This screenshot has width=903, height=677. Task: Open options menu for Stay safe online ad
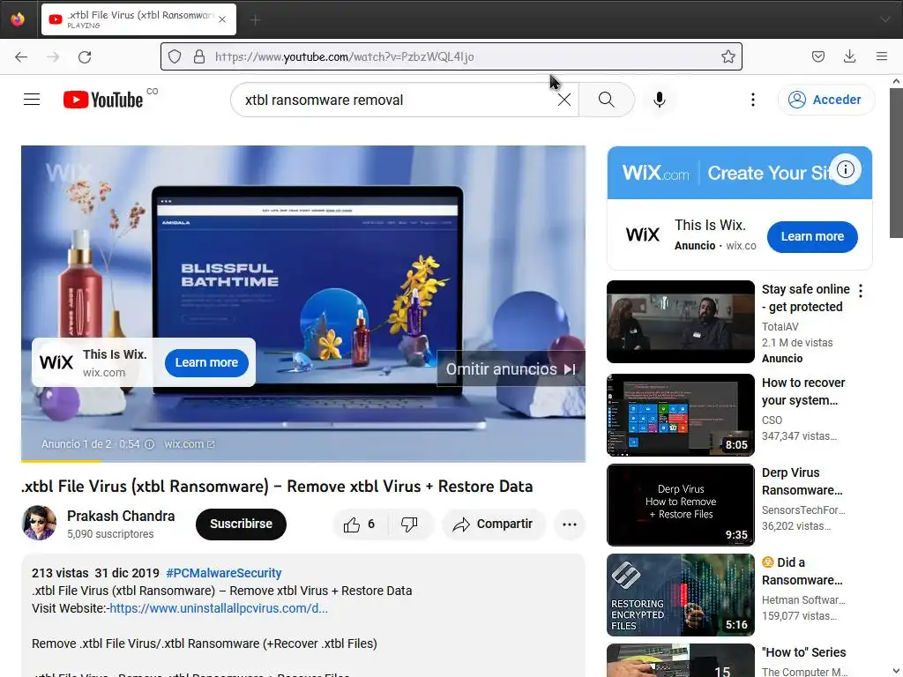pos(861,291)
